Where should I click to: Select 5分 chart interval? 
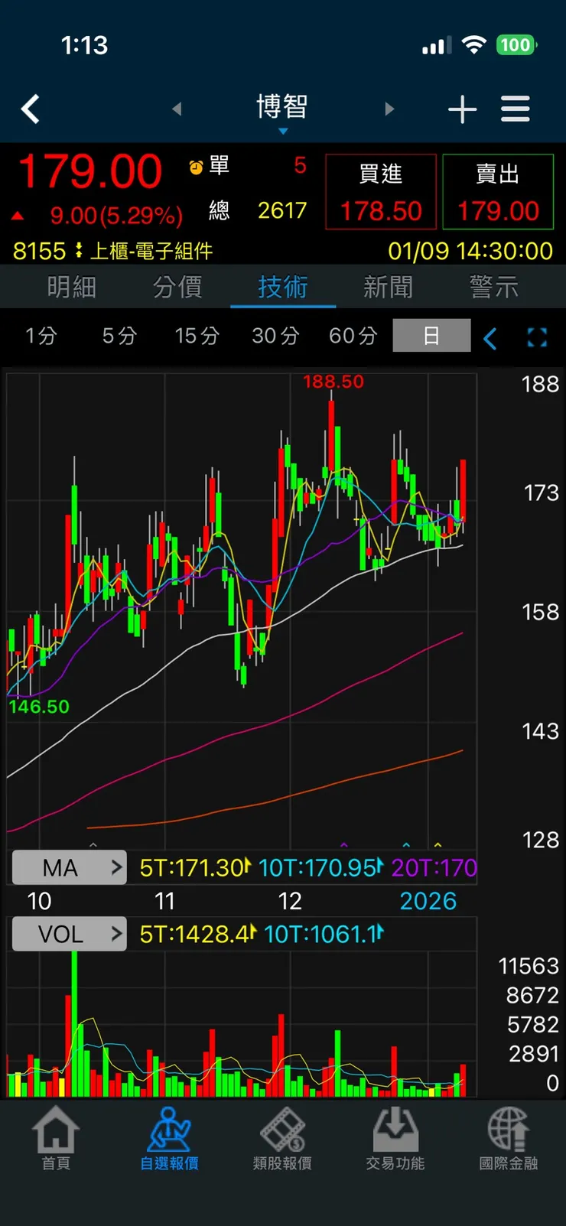click(x=119, y=336)
